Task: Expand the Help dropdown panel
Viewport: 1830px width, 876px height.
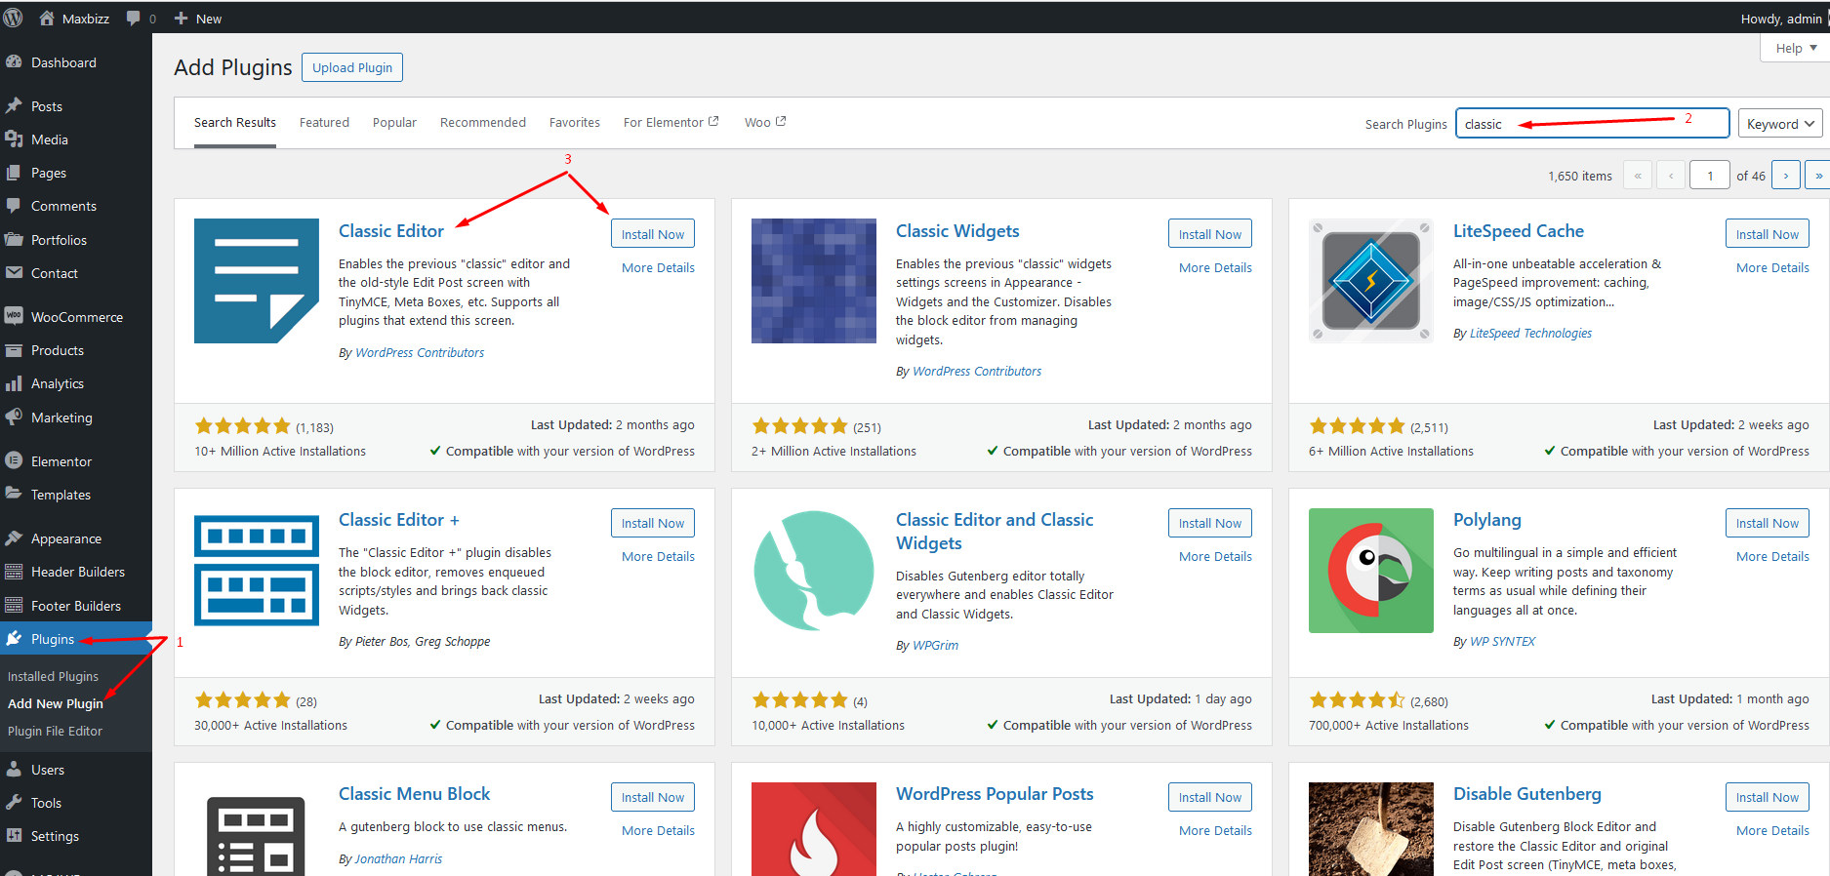Action: coord(1795,48)
